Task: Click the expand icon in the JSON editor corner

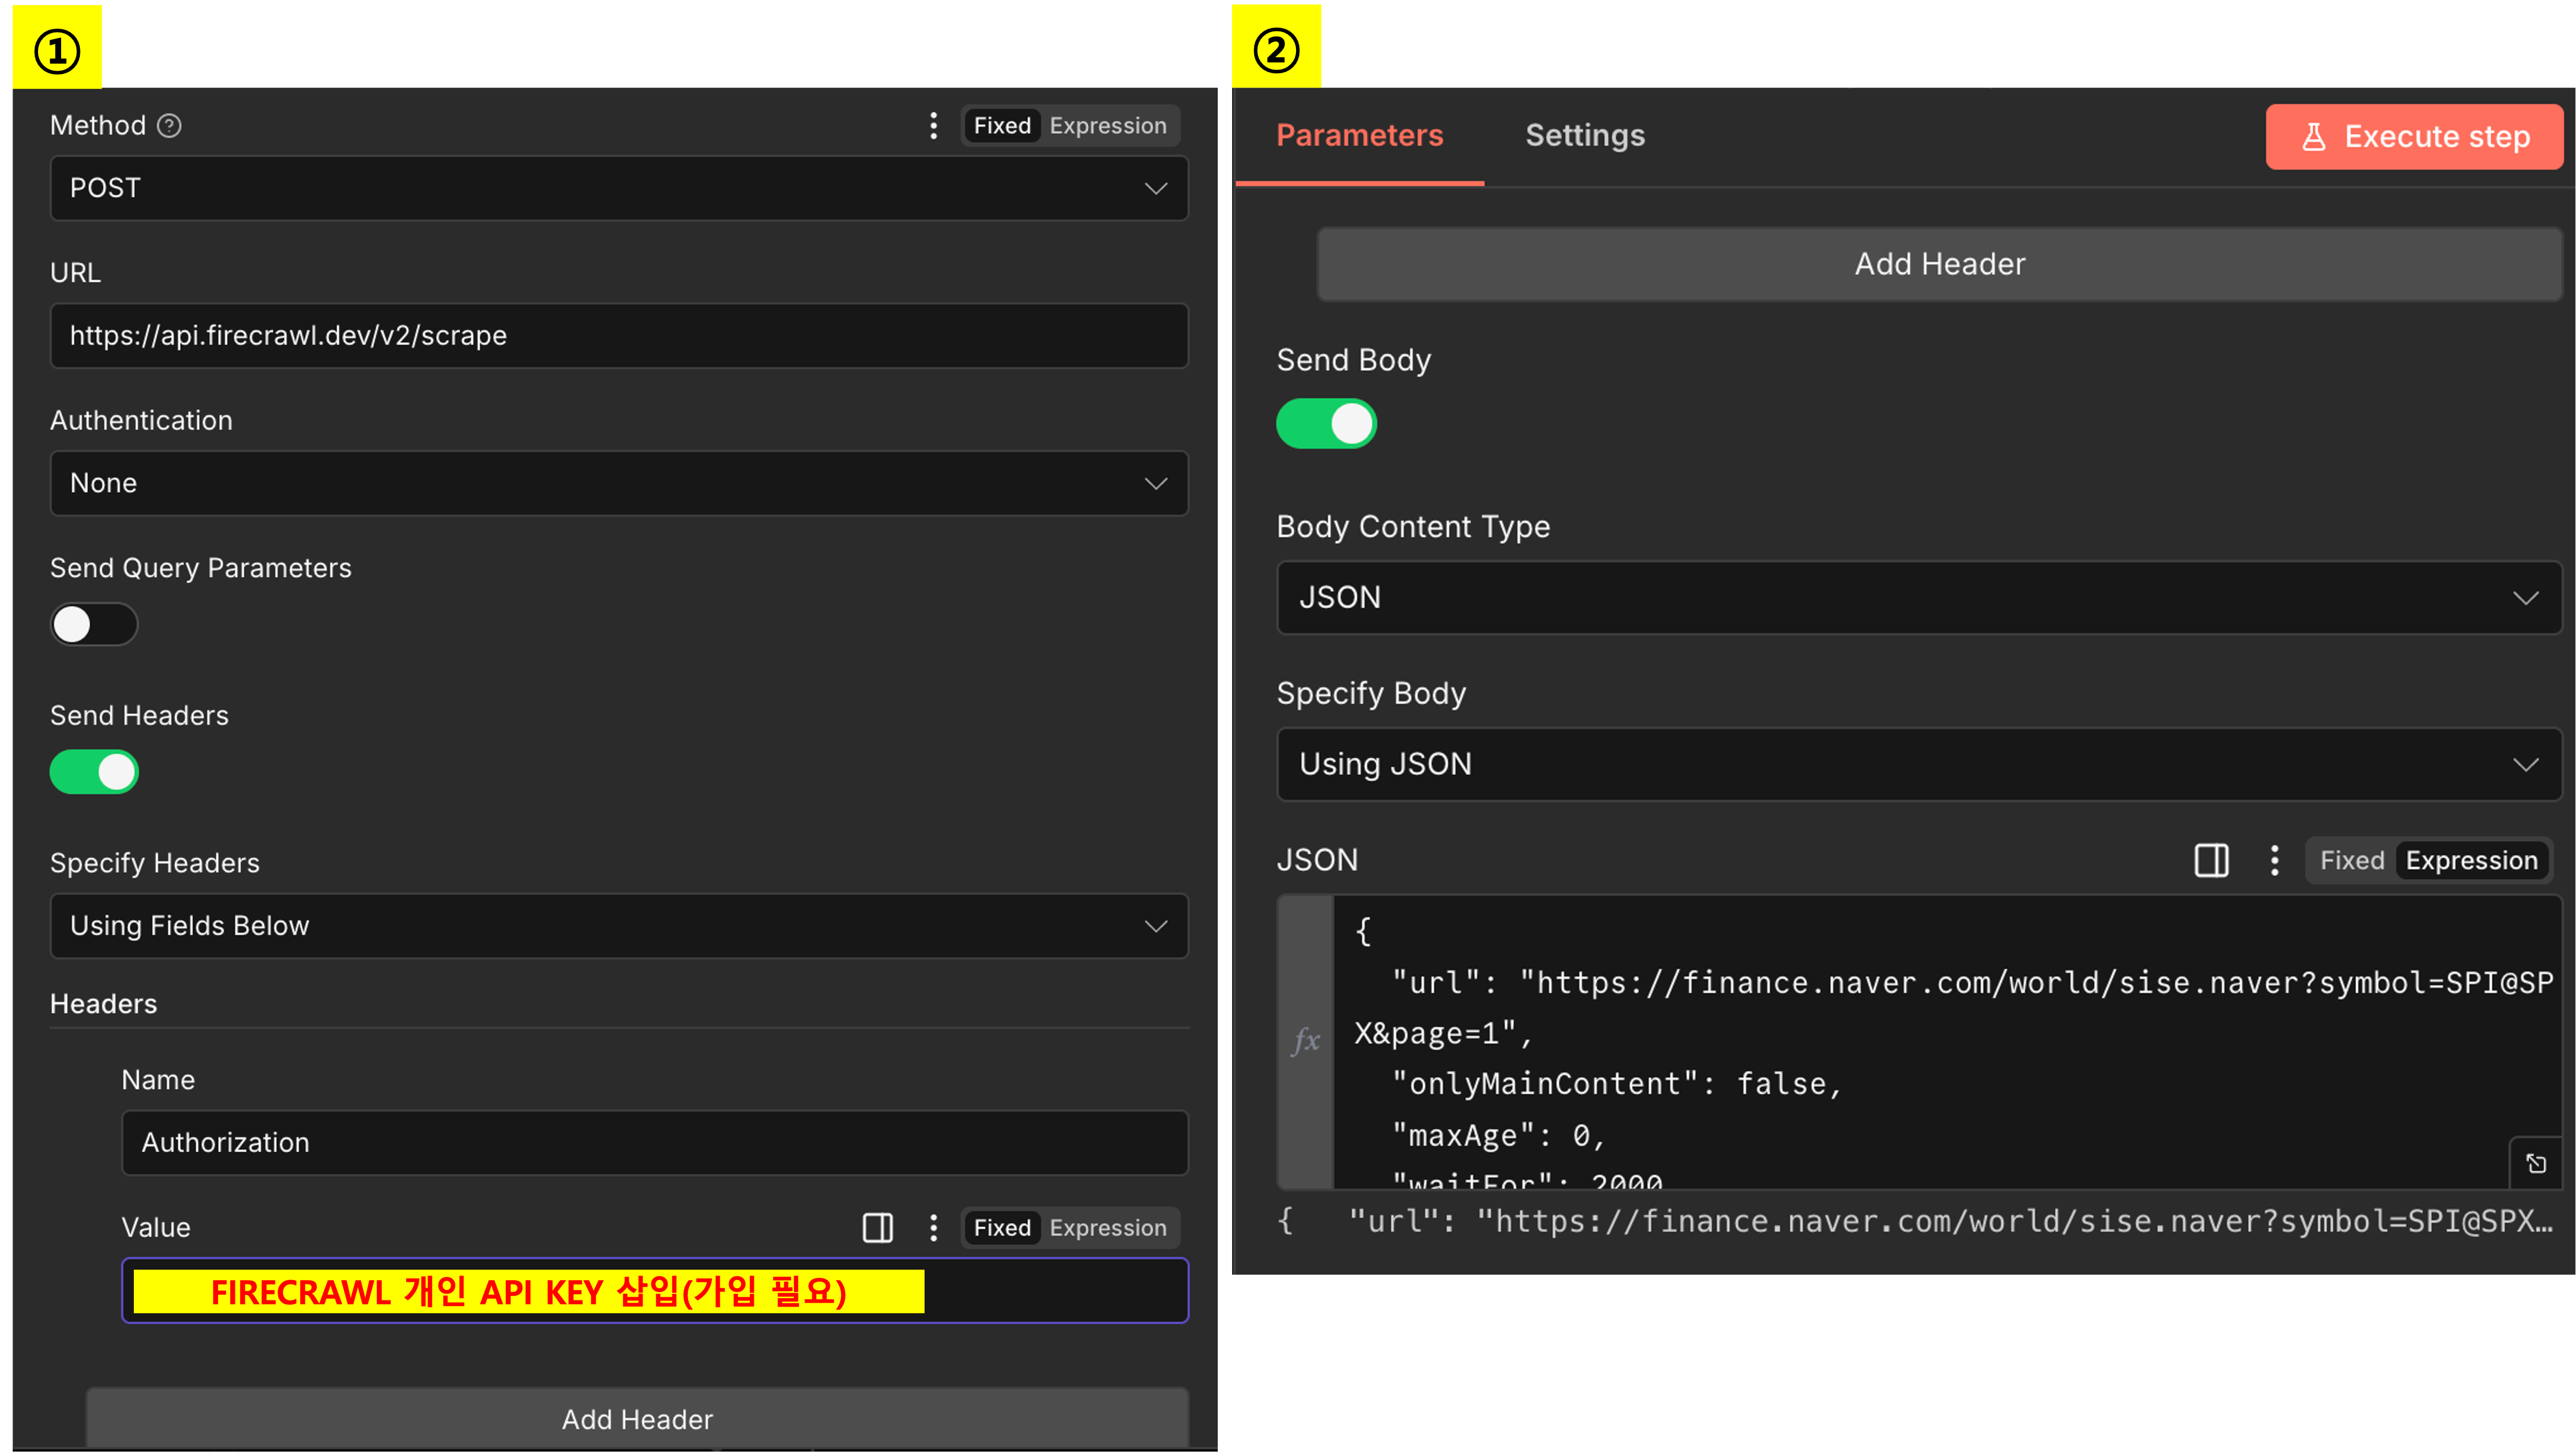Action: pos(2535,1163)
